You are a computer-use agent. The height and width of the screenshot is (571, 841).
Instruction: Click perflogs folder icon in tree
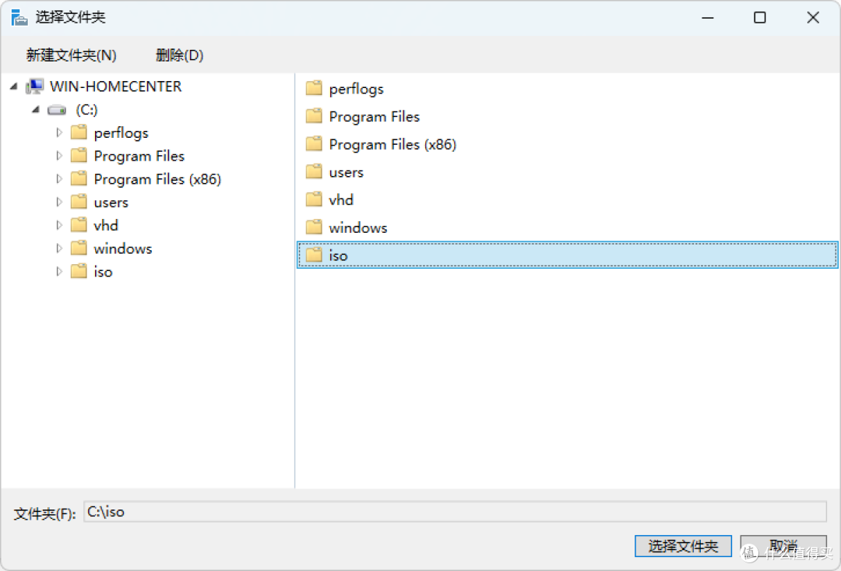click(x=79, y=132)
